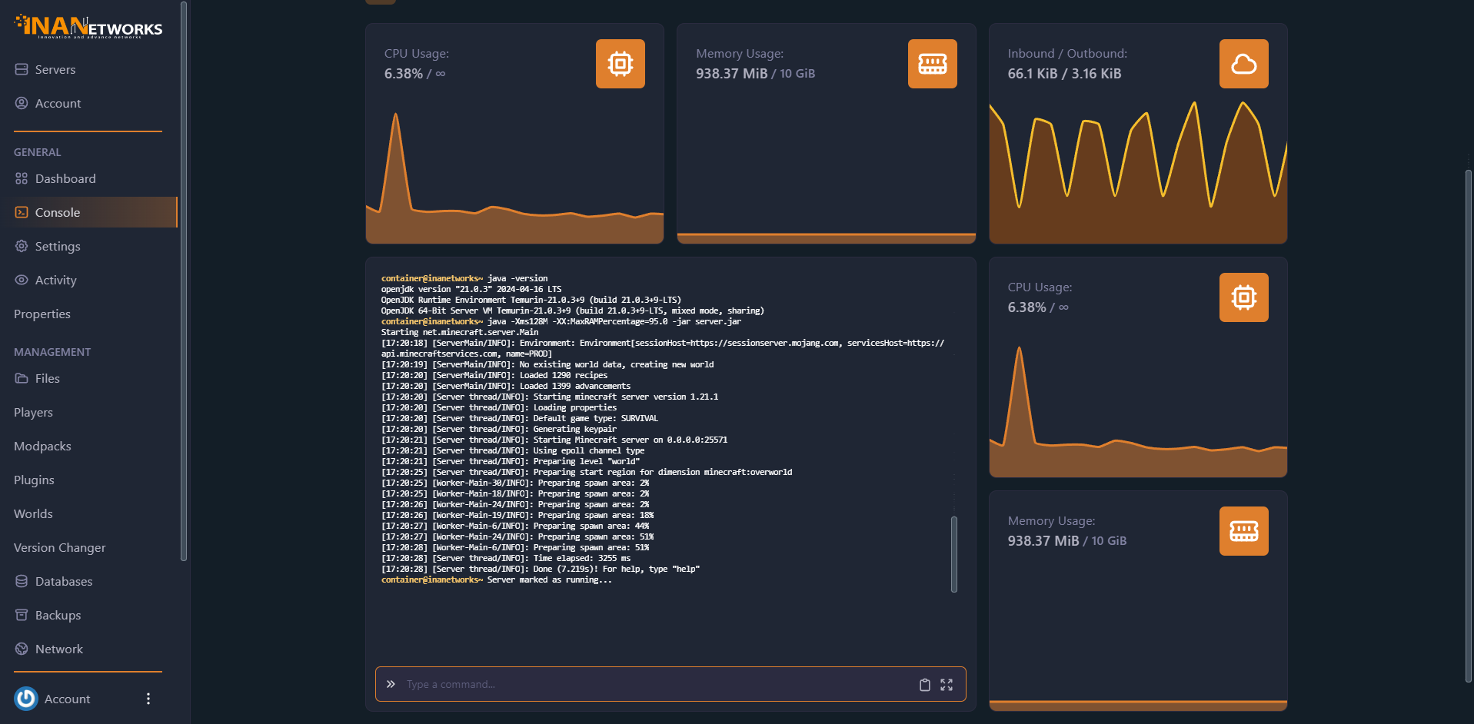The image size is (1474, 724).
Task: Open the Databases section
Action: click(64, 581)
